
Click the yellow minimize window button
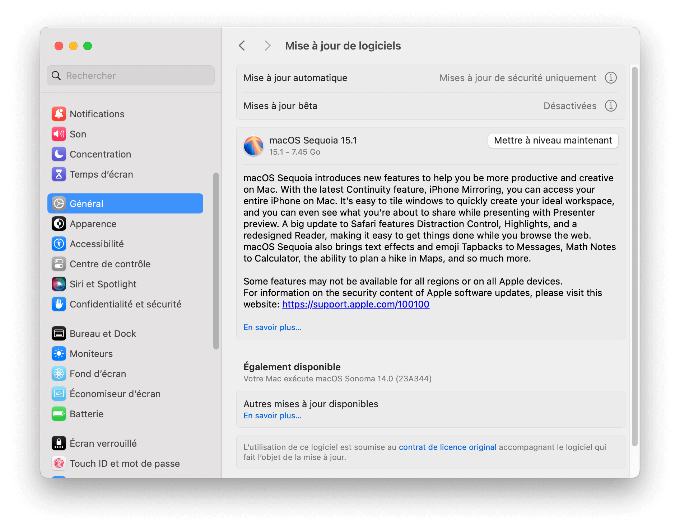(x=73, y=46)
